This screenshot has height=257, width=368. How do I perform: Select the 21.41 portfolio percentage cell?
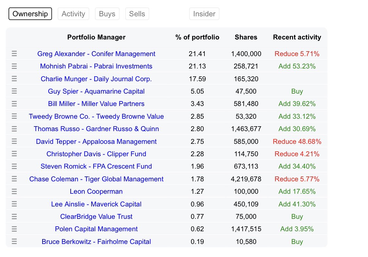click(197, 54)
